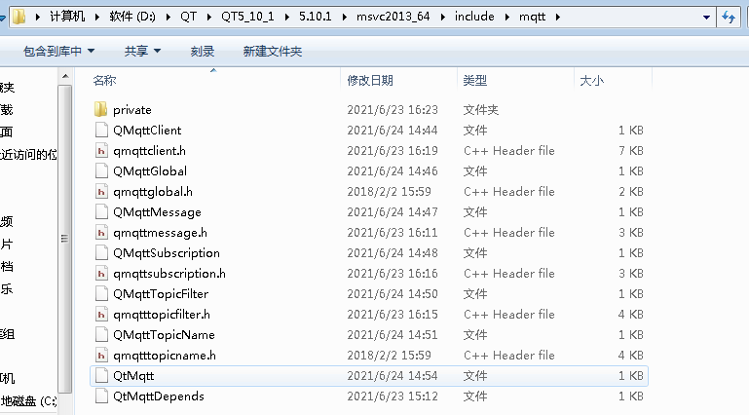Open the 共享 dropdown menu
Image resolution: width=749 pixels, height=415 pixels.
(x=142, y=51)
